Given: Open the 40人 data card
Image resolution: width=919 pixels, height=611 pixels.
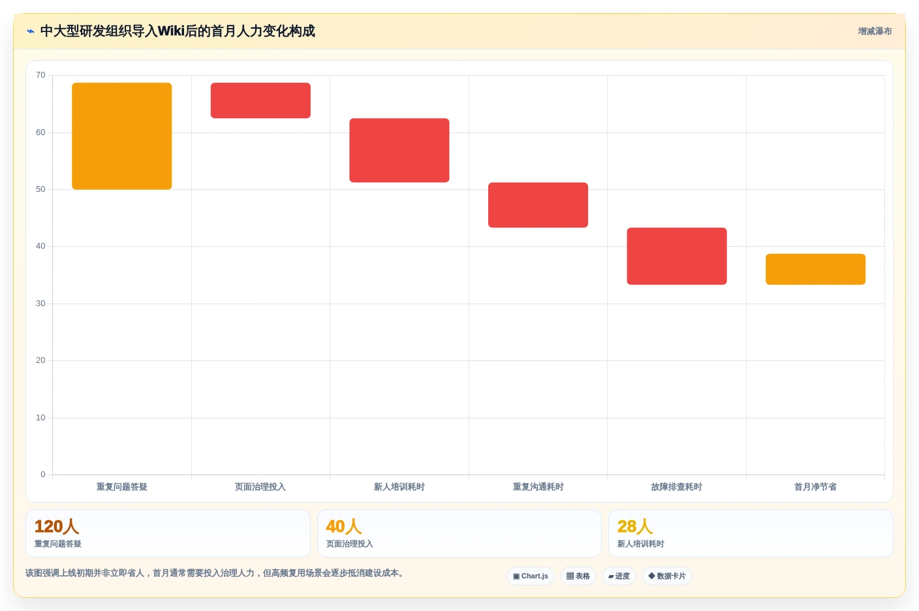Looking at the screenshot, I should coord(459,533).
